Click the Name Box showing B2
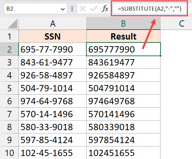This screenshot has width=192, height=159. coord(36,9)
